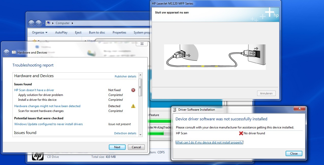Image resolution: width=324 pixels, height=165 pixels.
Task: Expand the arrow before Computer in address bar
Action: tap(53, 23)
